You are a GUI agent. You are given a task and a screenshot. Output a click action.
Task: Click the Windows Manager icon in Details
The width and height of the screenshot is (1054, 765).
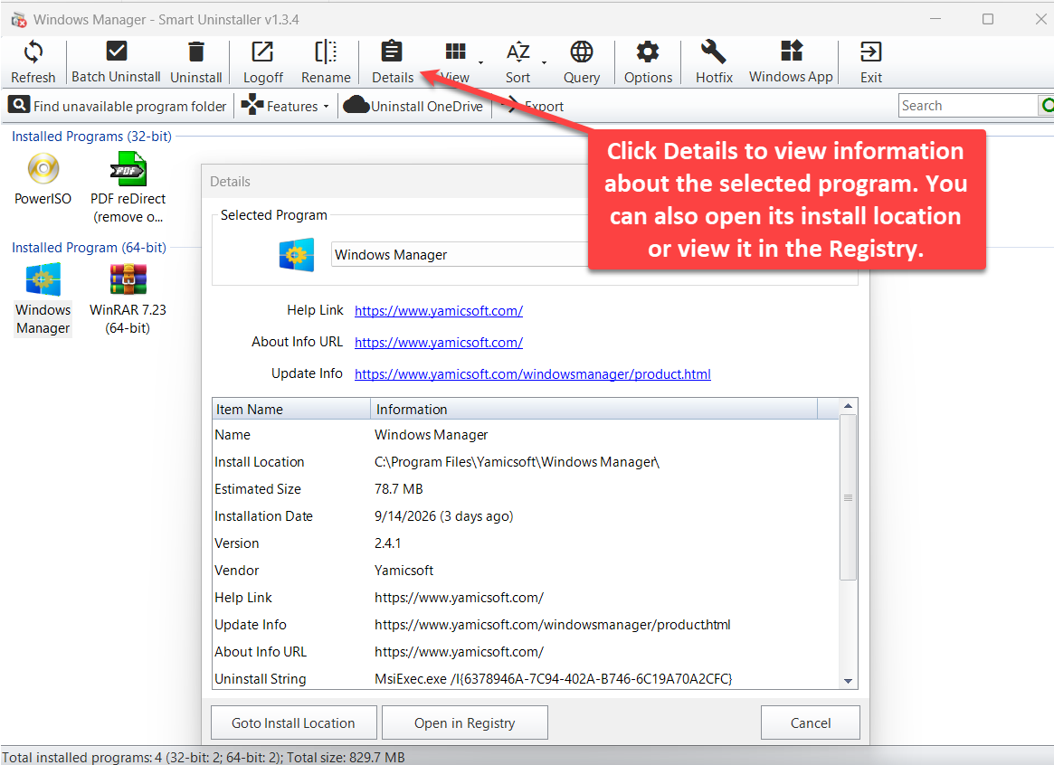[297, 255]
